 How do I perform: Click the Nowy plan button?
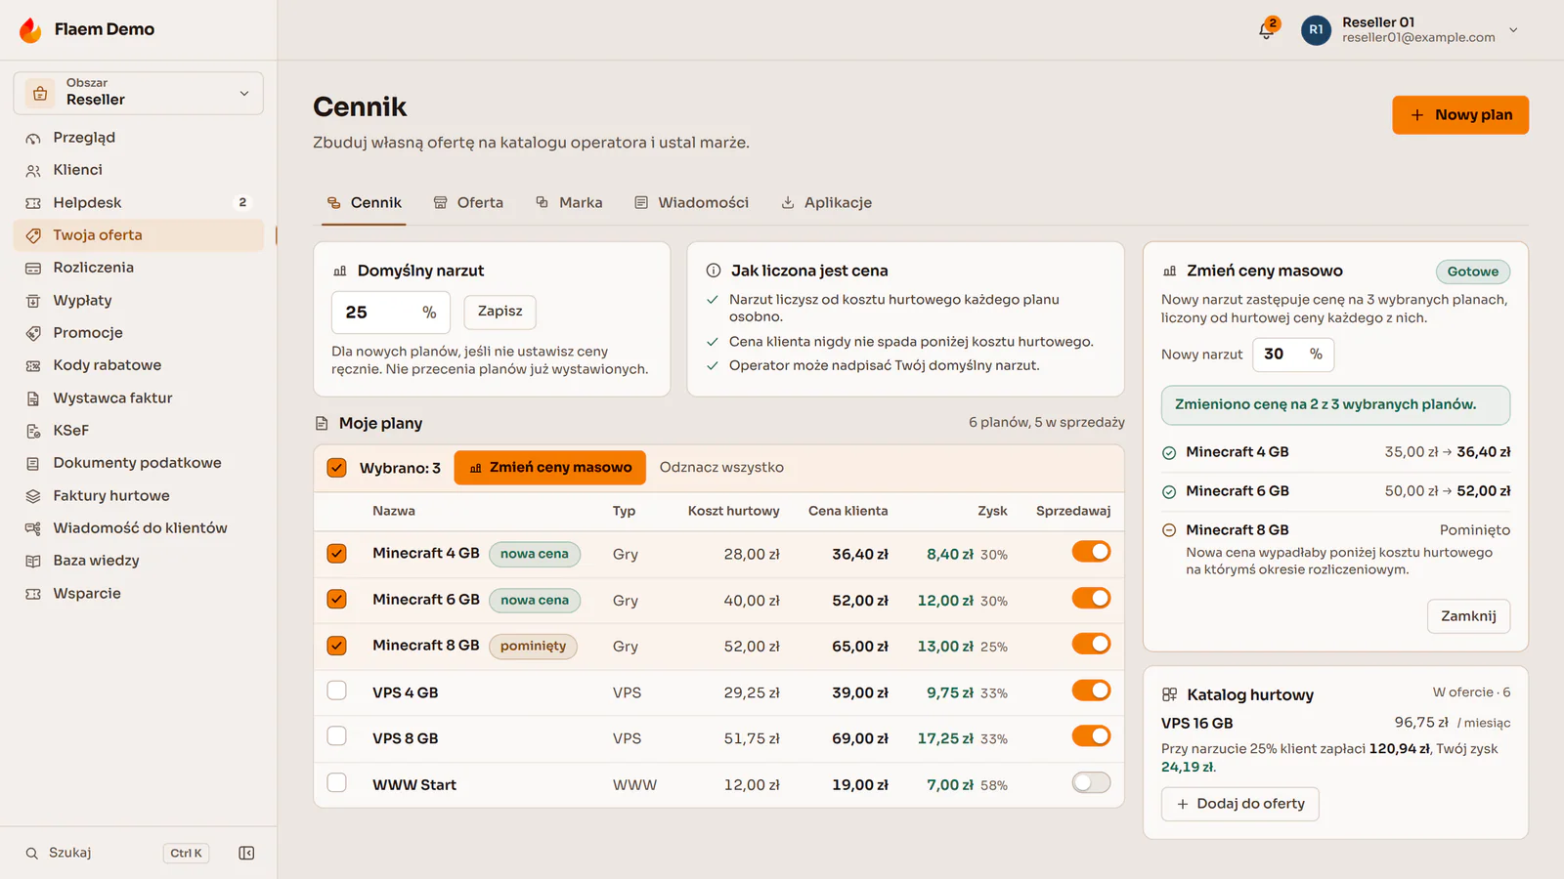coord(1460,115)
